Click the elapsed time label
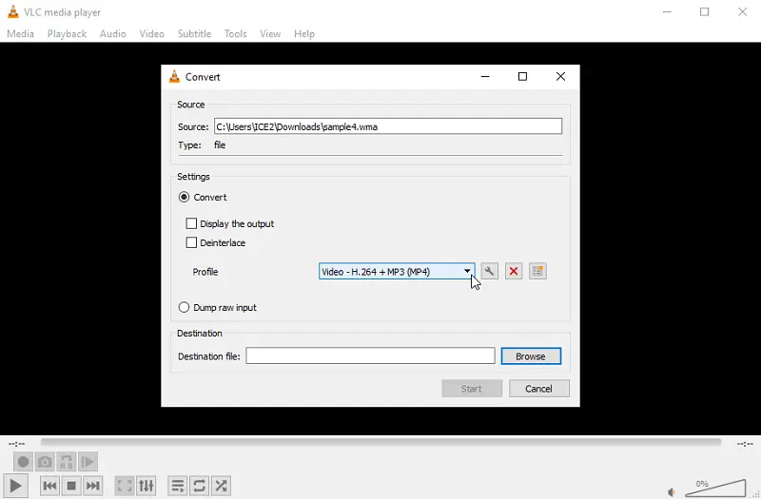This screenshot has height=499, width=761. (16, 443)
